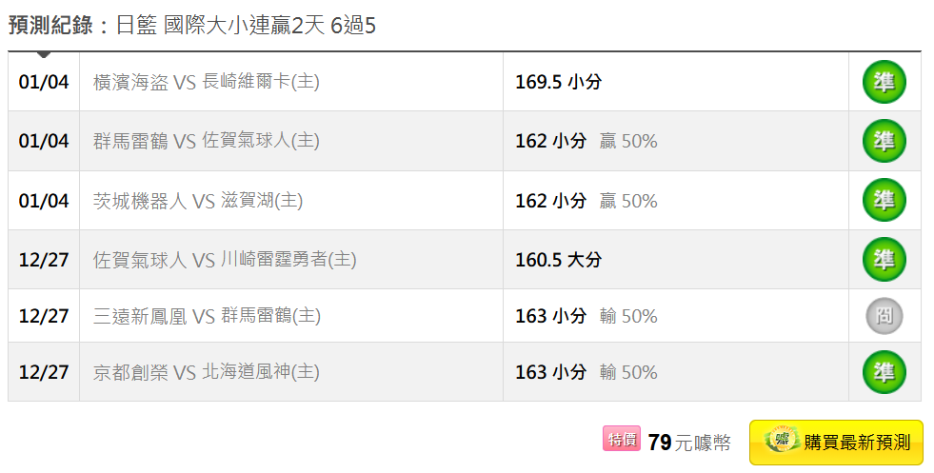Click green 準 icon for 京都創榮 match
This screenshot has height=473, width=934.
[884, 371]
